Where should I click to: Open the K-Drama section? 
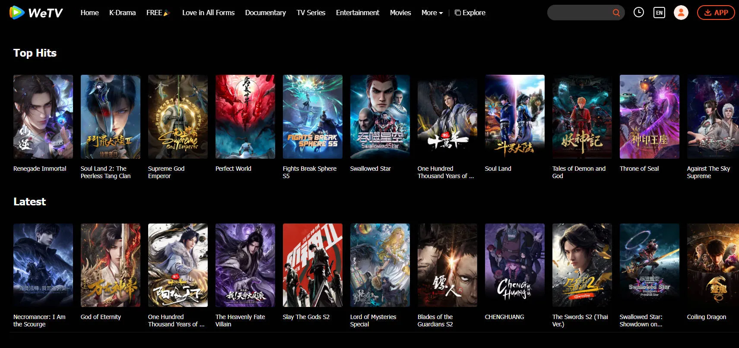(x=122, y=13)
